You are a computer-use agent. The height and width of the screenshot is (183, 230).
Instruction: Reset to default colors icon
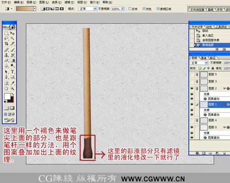tap(5, 102)
